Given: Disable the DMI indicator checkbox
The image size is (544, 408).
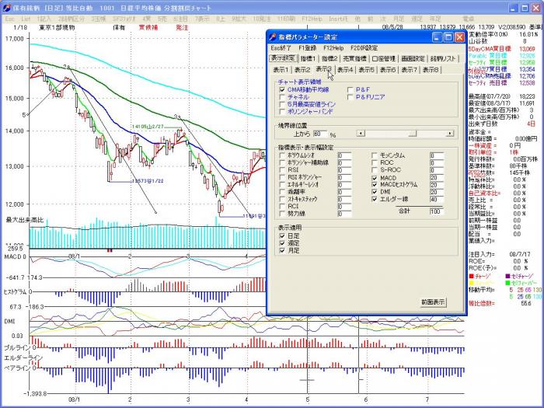Looking at the screenshot, I should (375, 192).
